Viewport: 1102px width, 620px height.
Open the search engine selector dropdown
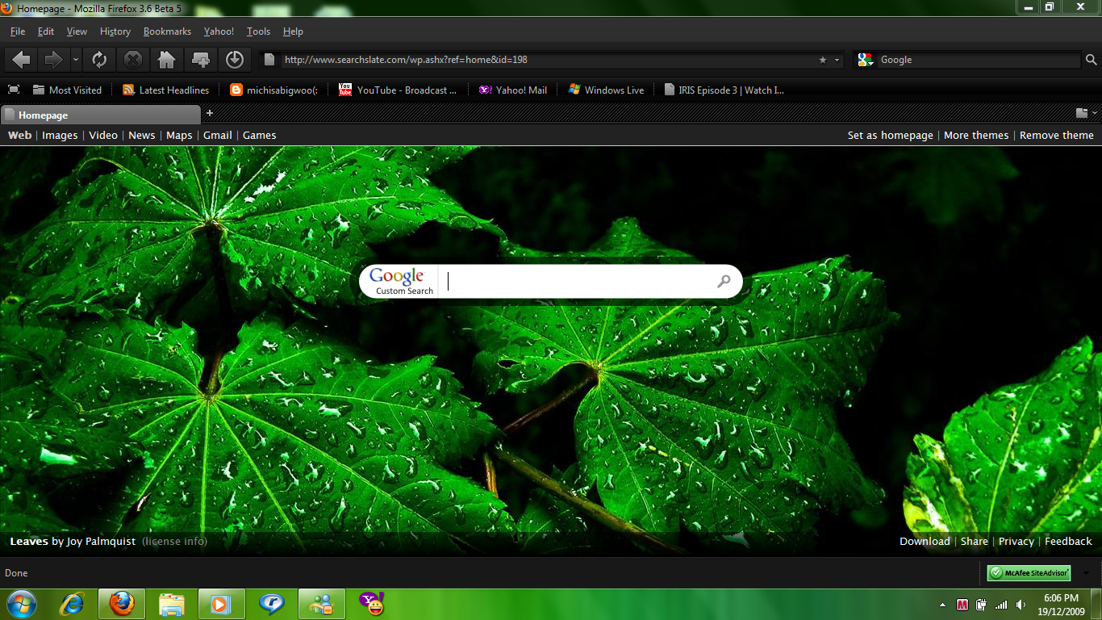(x=866, y=60)
